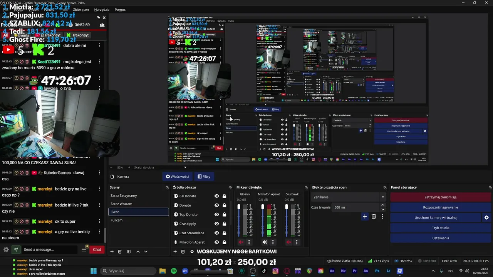493x277 pixels.
Task: Toggle visibility of Donate source
Action: (217, 205)
